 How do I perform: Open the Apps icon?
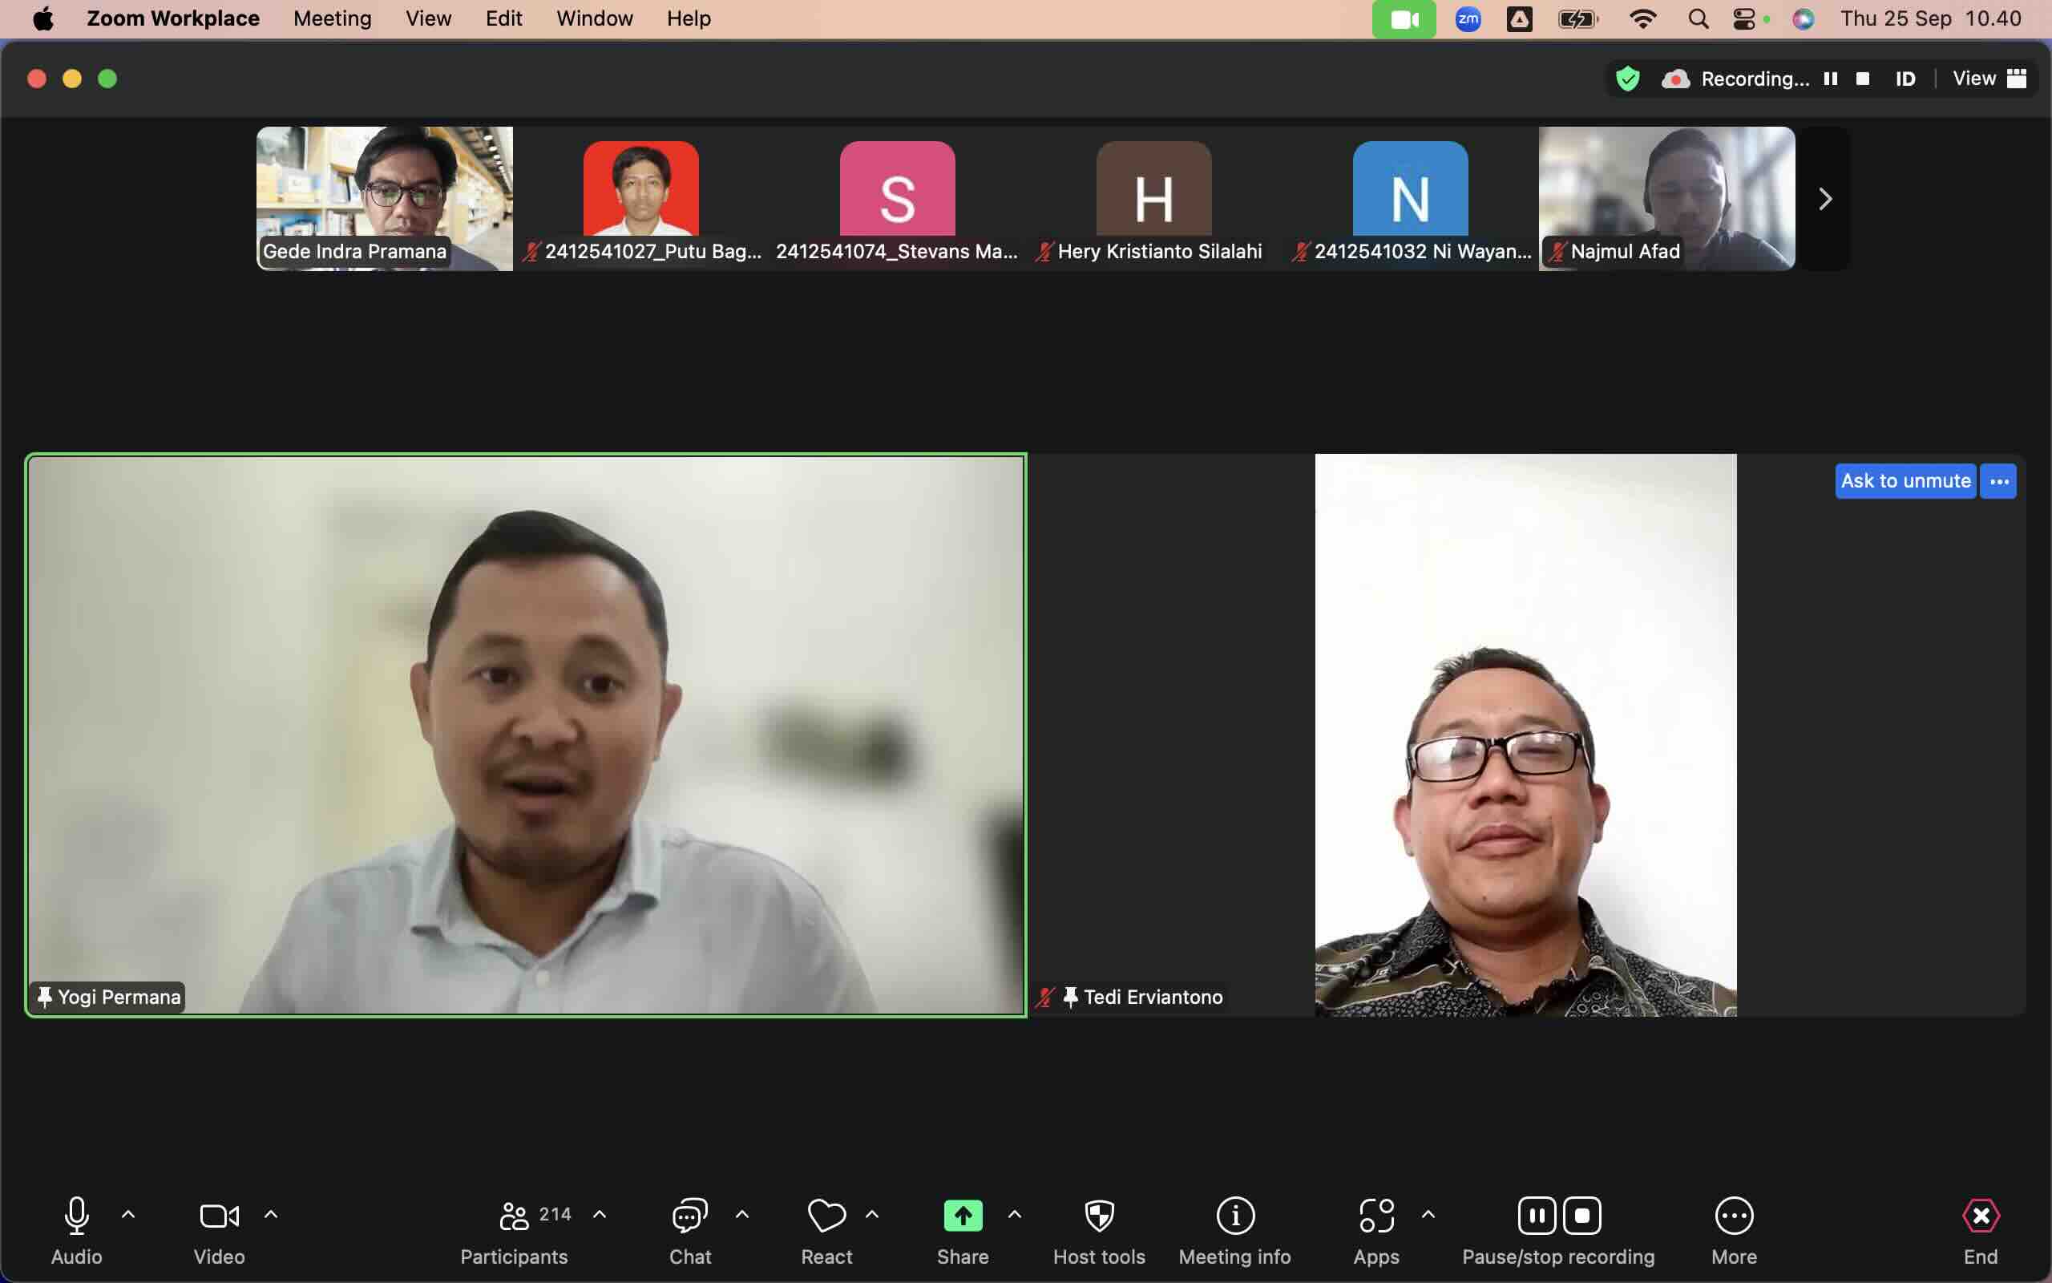point(1375,1215)
